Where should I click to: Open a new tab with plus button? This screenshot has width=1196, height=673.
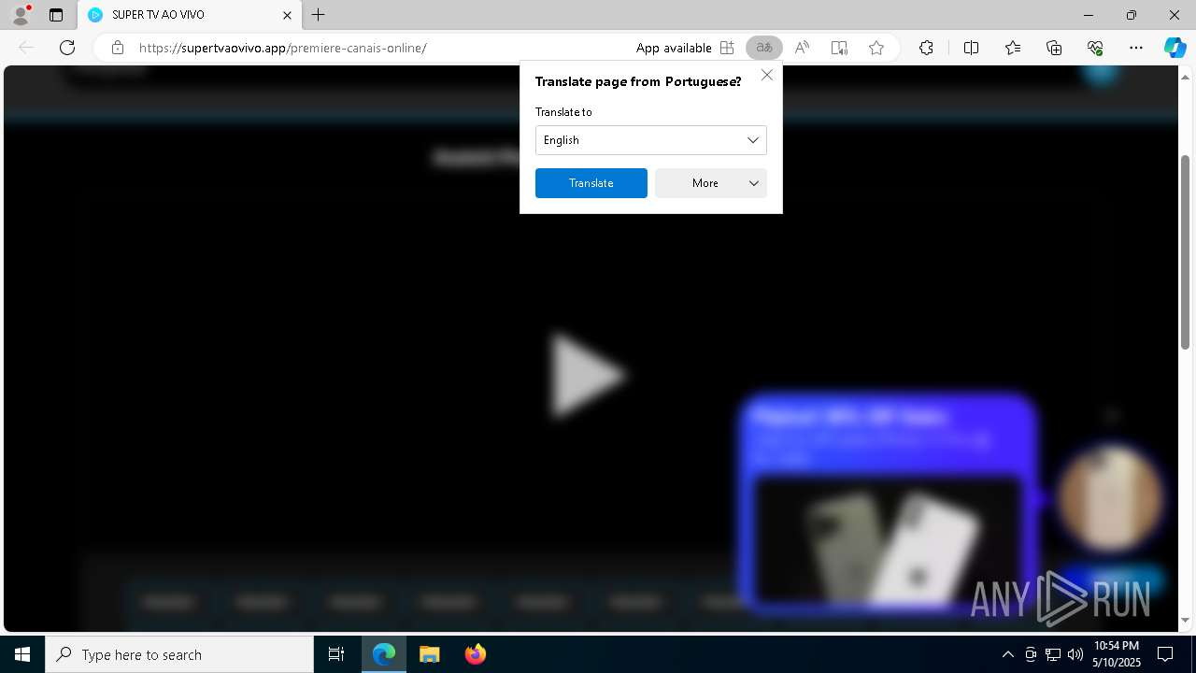[x=319, y=15]
